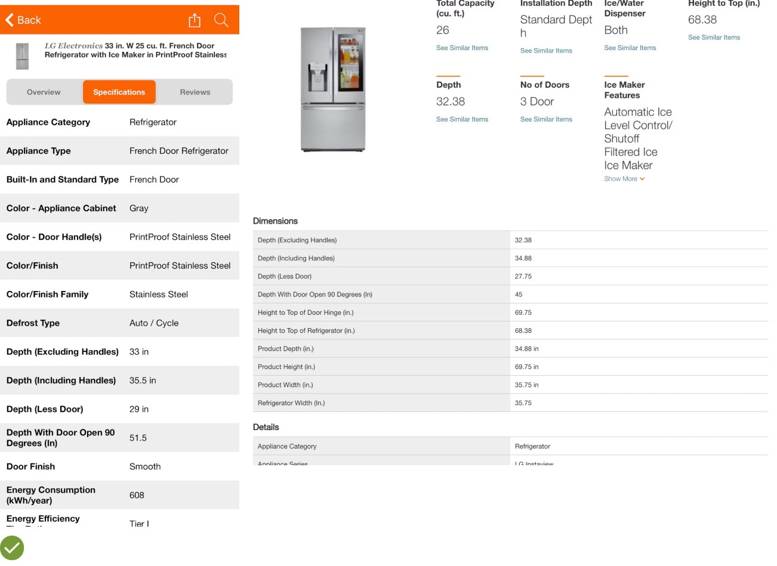The image size is (777, 566).
Task: Click See Similar Items under Total Capacity
Action: tap(462, 48)
